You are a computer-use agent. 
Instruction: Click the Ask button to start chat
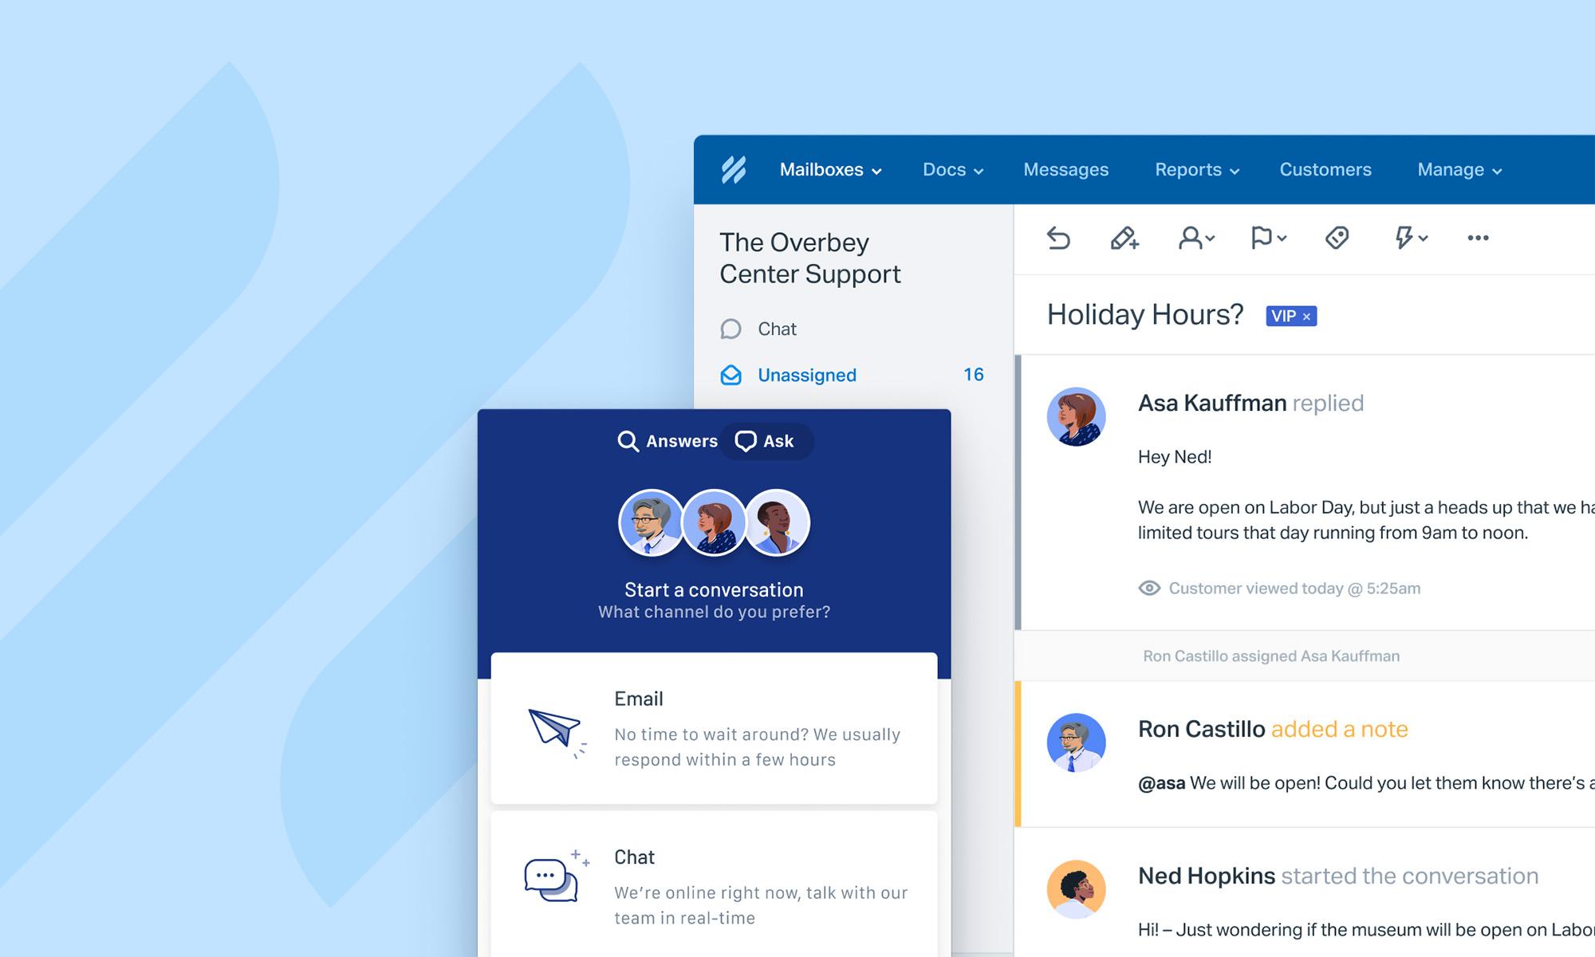point(765,439)
